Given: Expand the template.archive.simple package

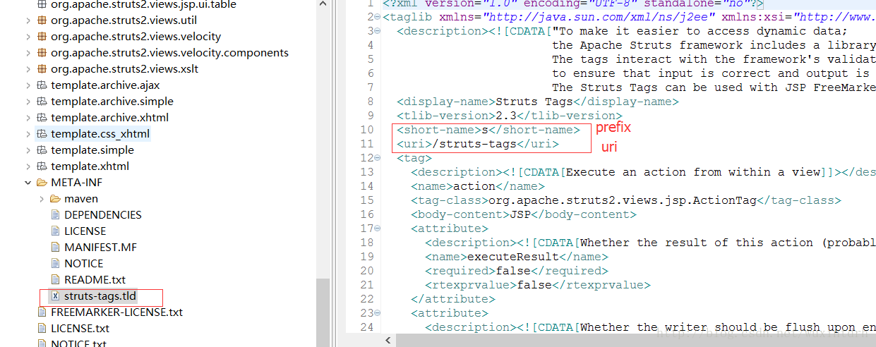Looking at the screenshot, I should tap(28, 102).
